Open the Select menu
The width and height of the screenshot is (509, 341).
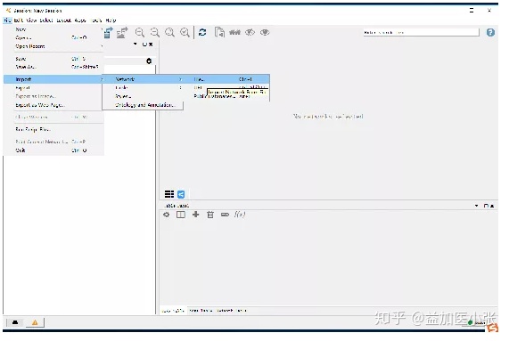click(x=46, y=20)
